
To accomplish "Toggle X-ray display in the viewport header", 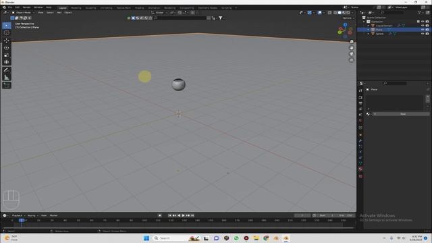I will pyautogui.click(x=330, y=13).
